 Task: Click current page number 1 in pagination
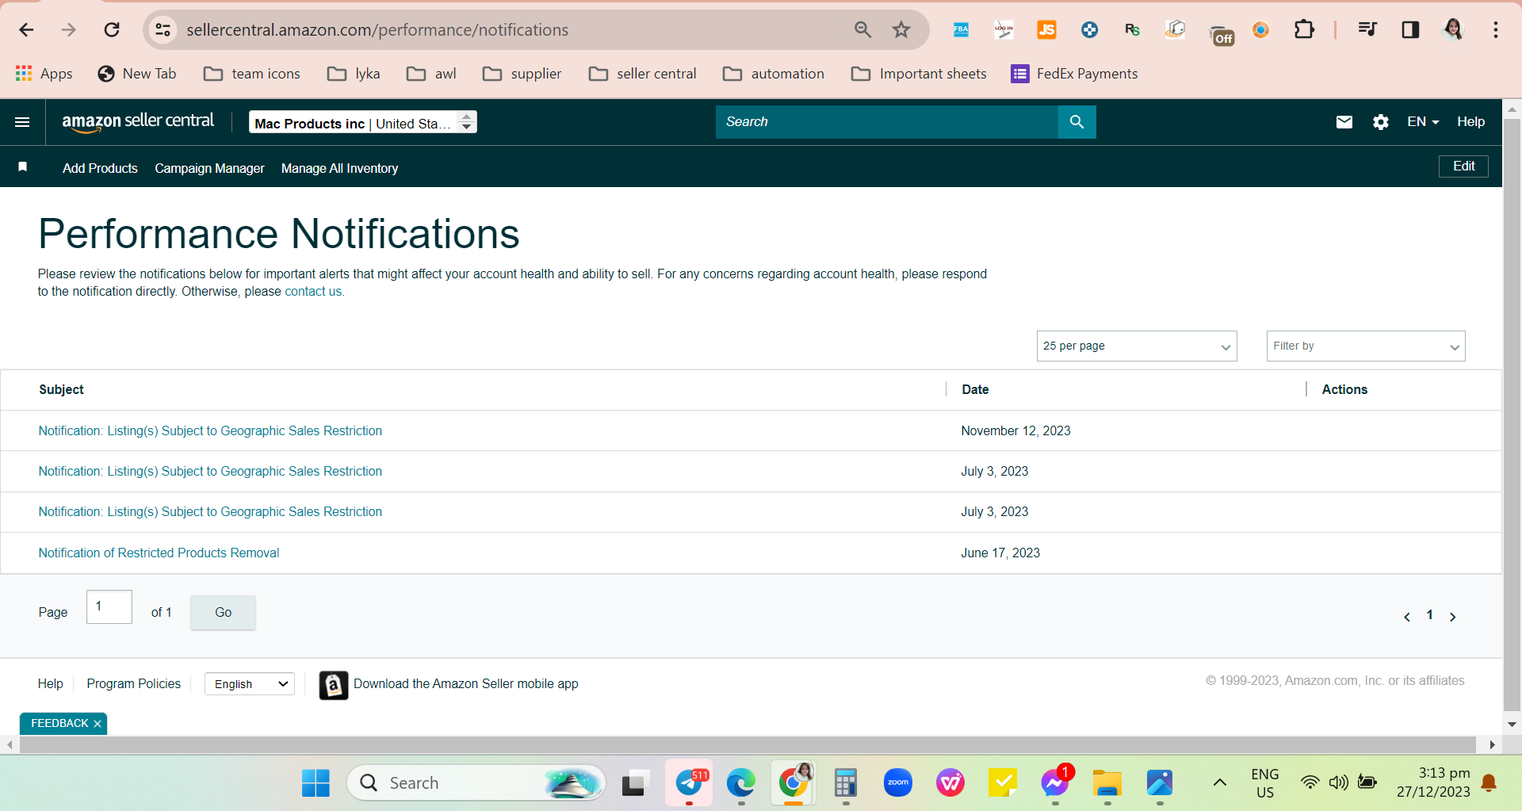click(1429, 615)
